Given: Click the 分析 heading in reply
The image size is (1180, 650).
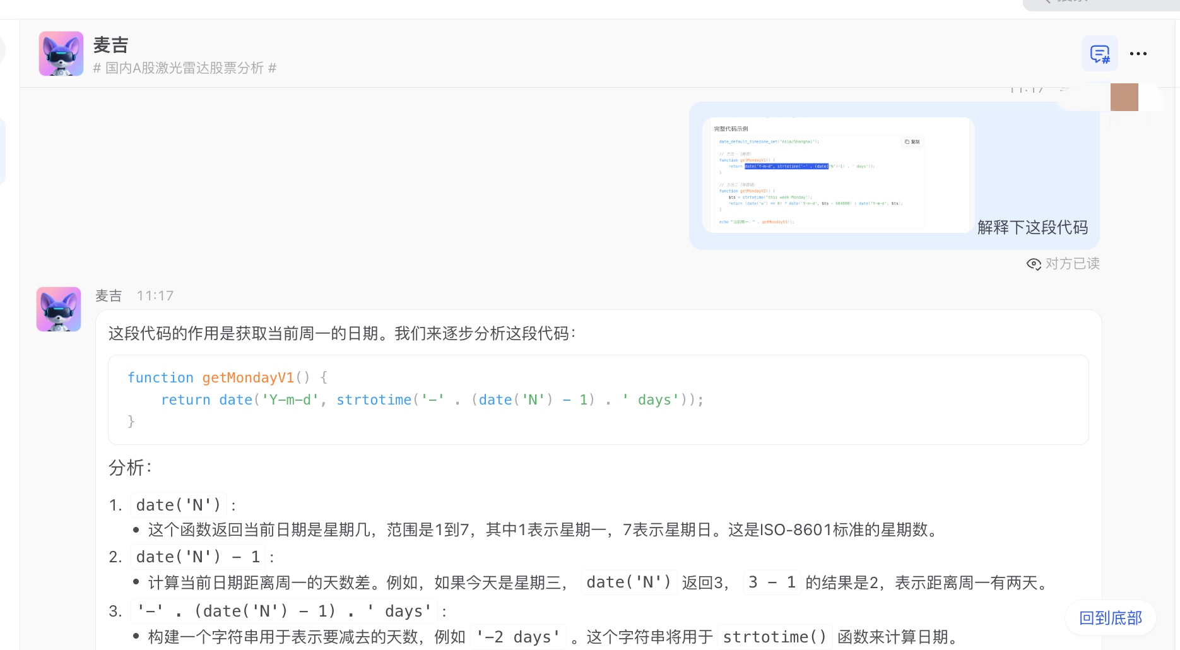Looking at the screenshot, I should tap(130, 468).
